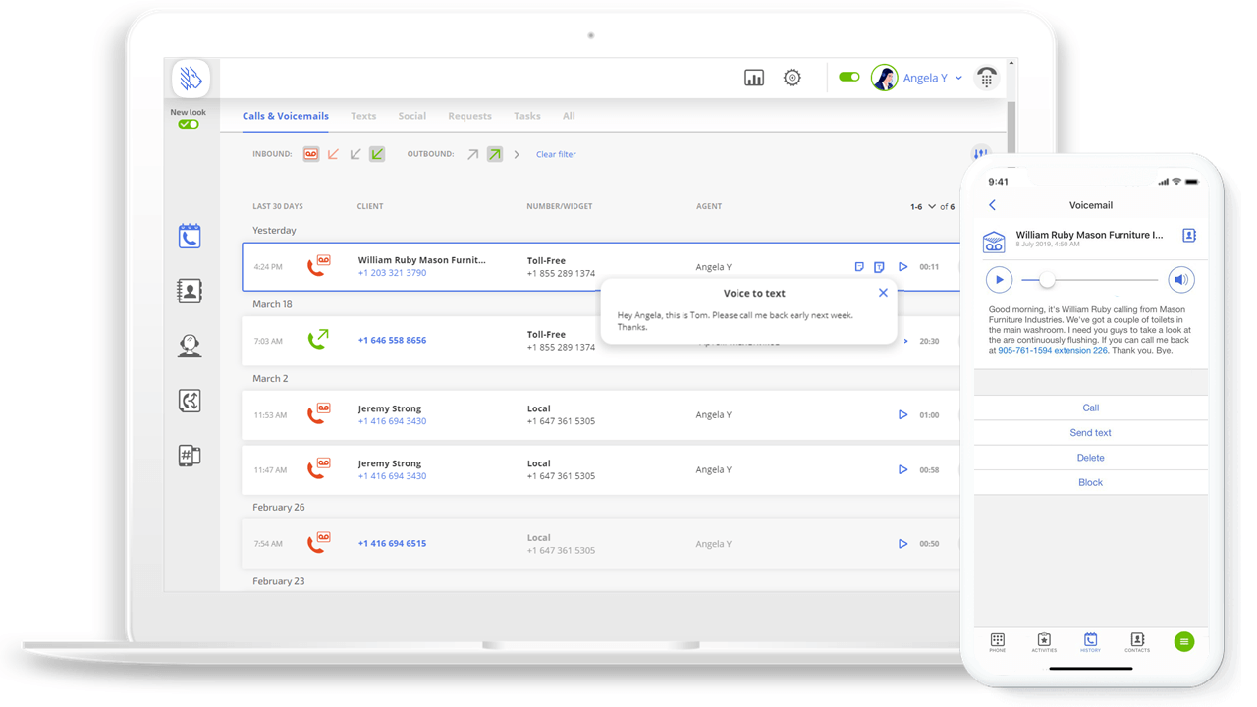Switch to Tasks tab

pyautogui.click(x=527, y=116)
